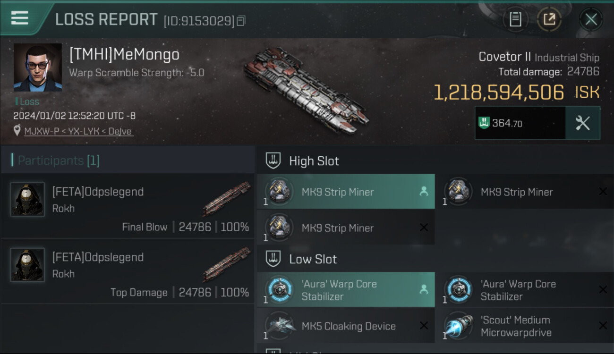Close the loss report window
The height and width of the screenshot is (354, 614).
tap(591, 19)
